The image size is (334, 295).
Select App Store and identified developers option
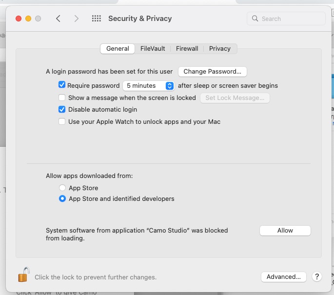point(62,199)
